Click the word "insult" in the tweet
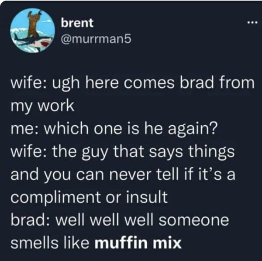 coord(147,197)
